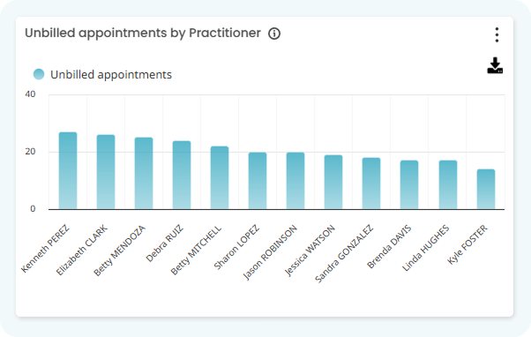Open the three-dot options menu

click(x=497, y=35)
